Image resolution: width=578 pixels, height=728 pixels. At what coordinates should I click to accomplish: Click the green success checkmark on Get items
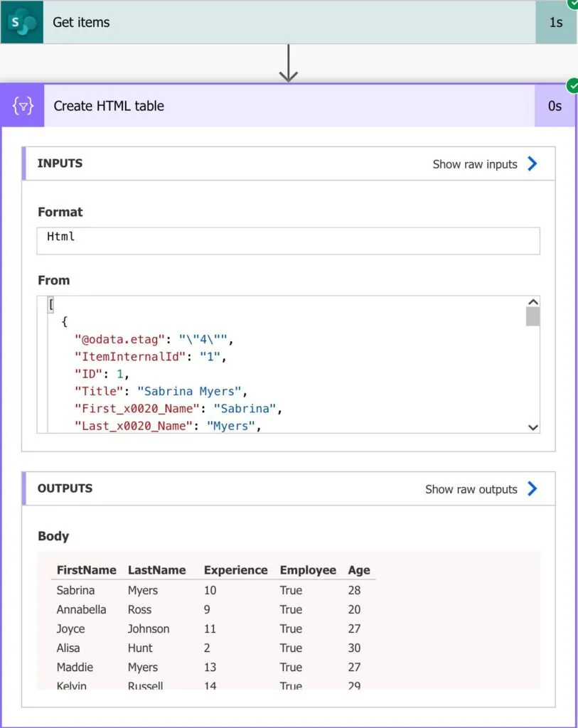point(573,4)
